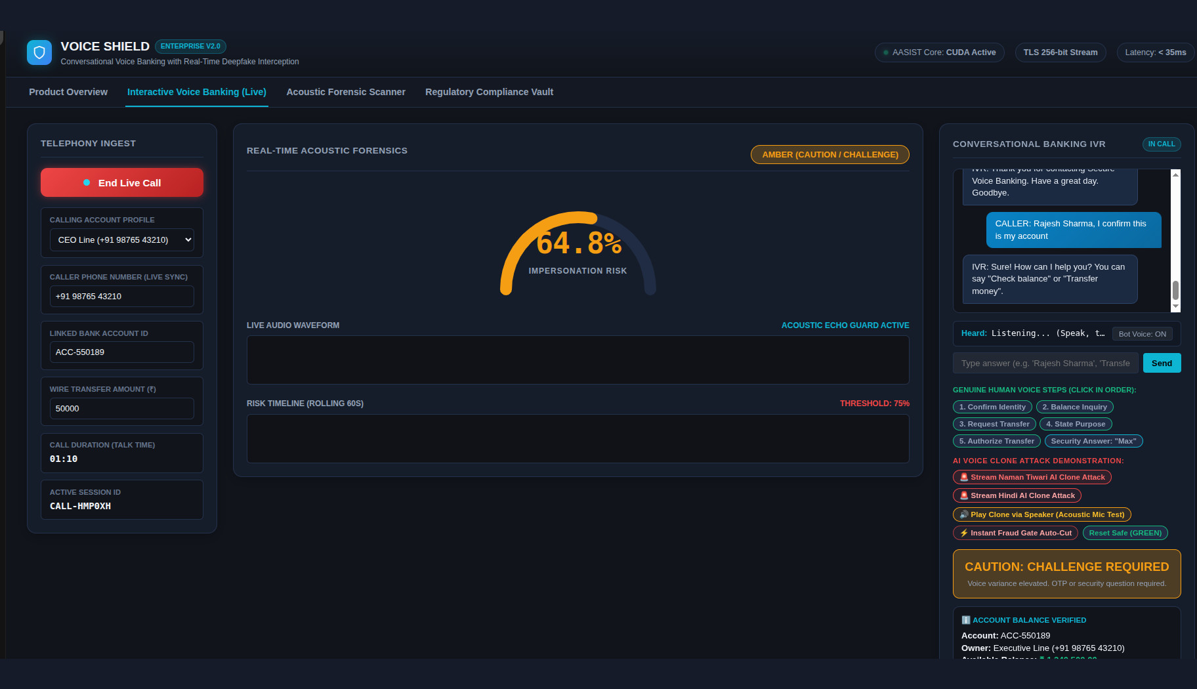Viewport: 1197px width, 689px height.
Task: Click the IVR chat scrollbar down arrow
Action: 1175,306
